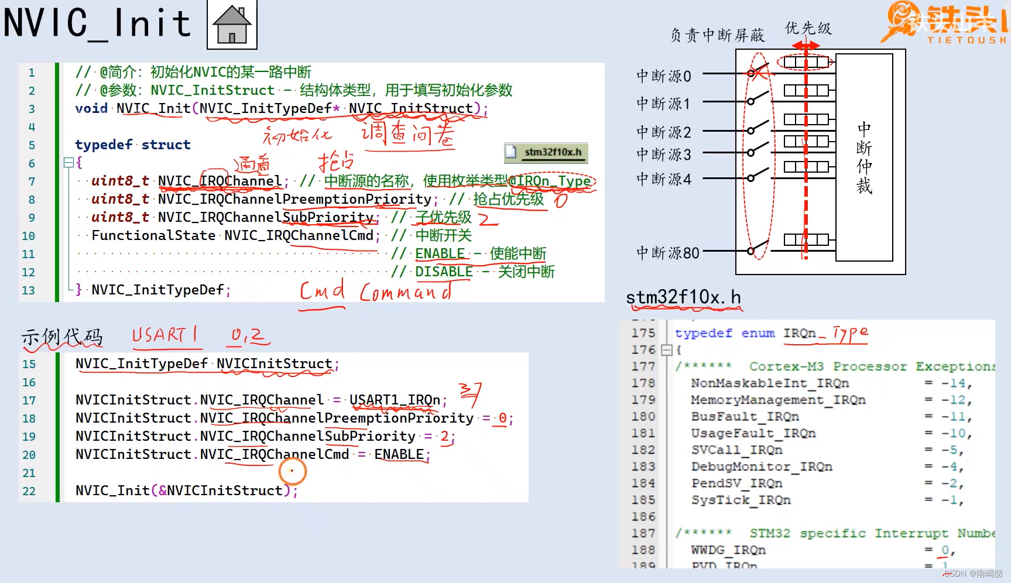1011x583 pixels.
Task: Click the ENABLE value on line 20
Action: [x=399, y=454]
